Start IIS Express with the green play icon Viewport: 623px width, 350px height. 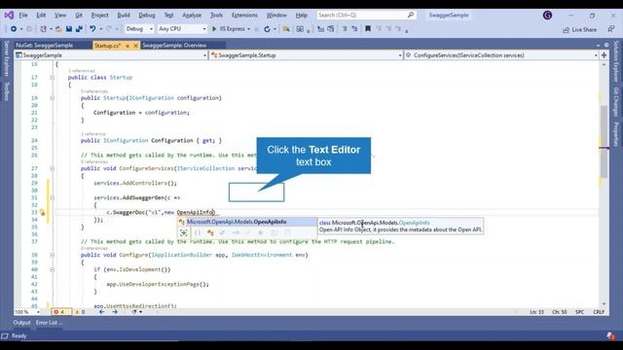[x=214, y=29]
